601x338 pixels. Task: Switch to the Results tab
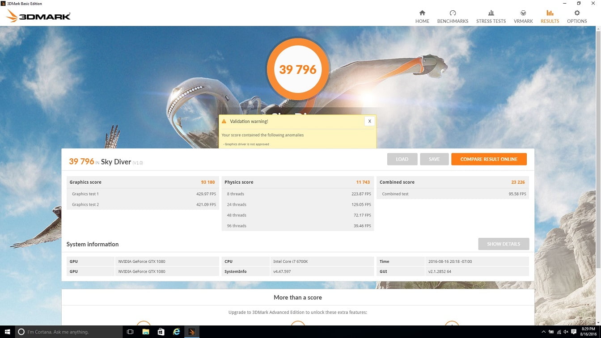pos(550,17)
